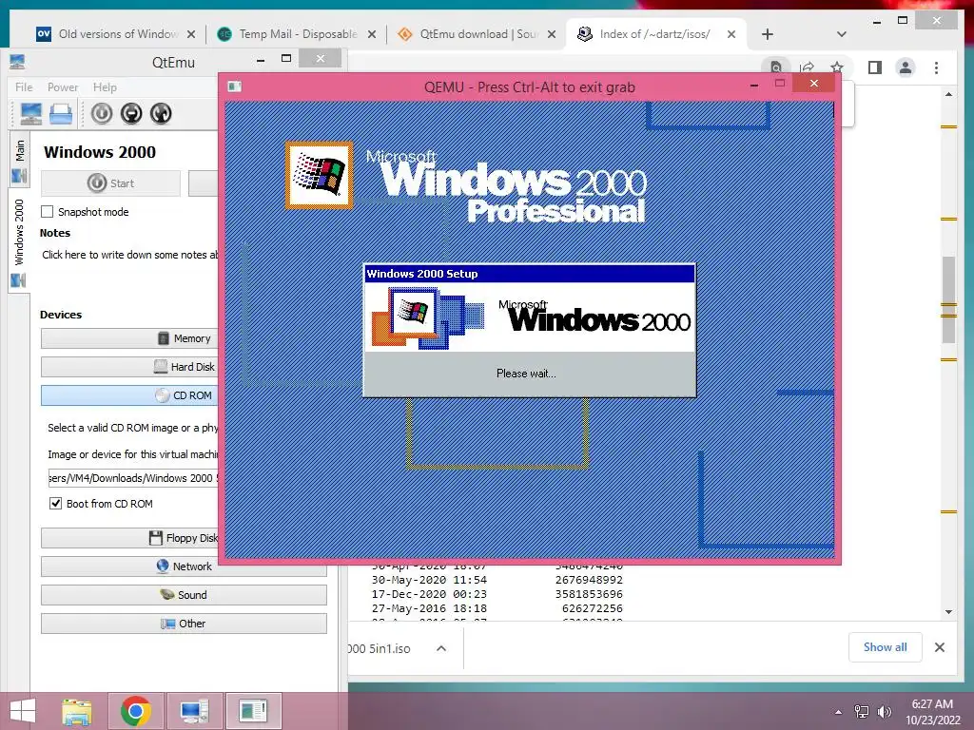The width and height of the screenshot is (974, 730).
Task: Click the notes text area in QtEmu
Action: [129, 255]
